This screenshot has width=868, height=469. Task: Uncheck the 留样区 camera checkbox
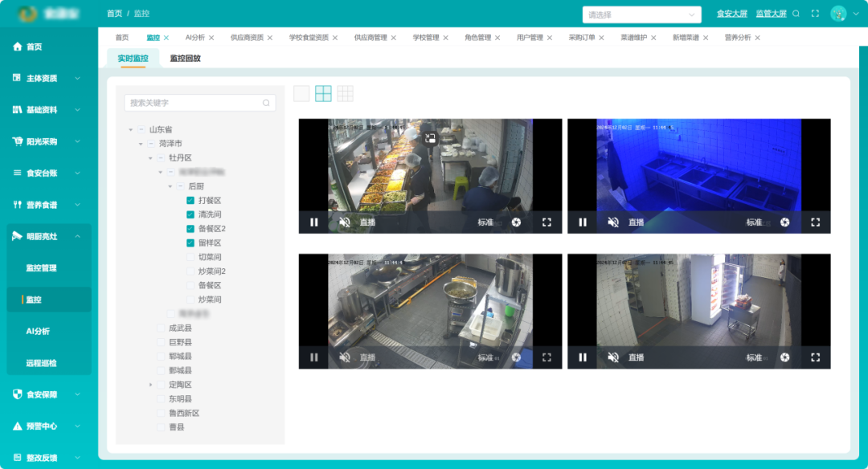pos(190,243)
